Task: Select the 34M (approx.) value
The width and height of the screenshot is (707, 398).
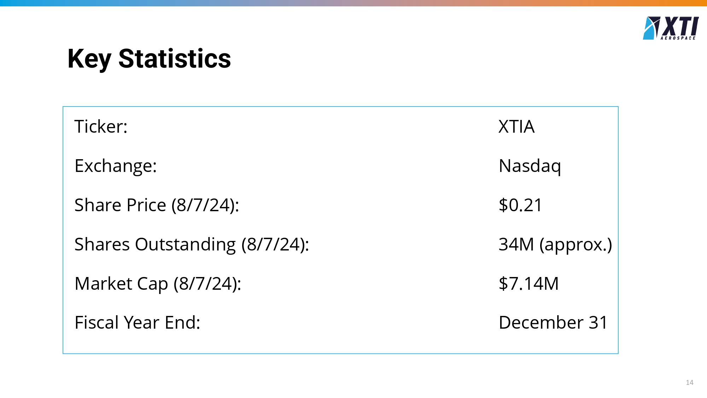Action: pos(555,244)
